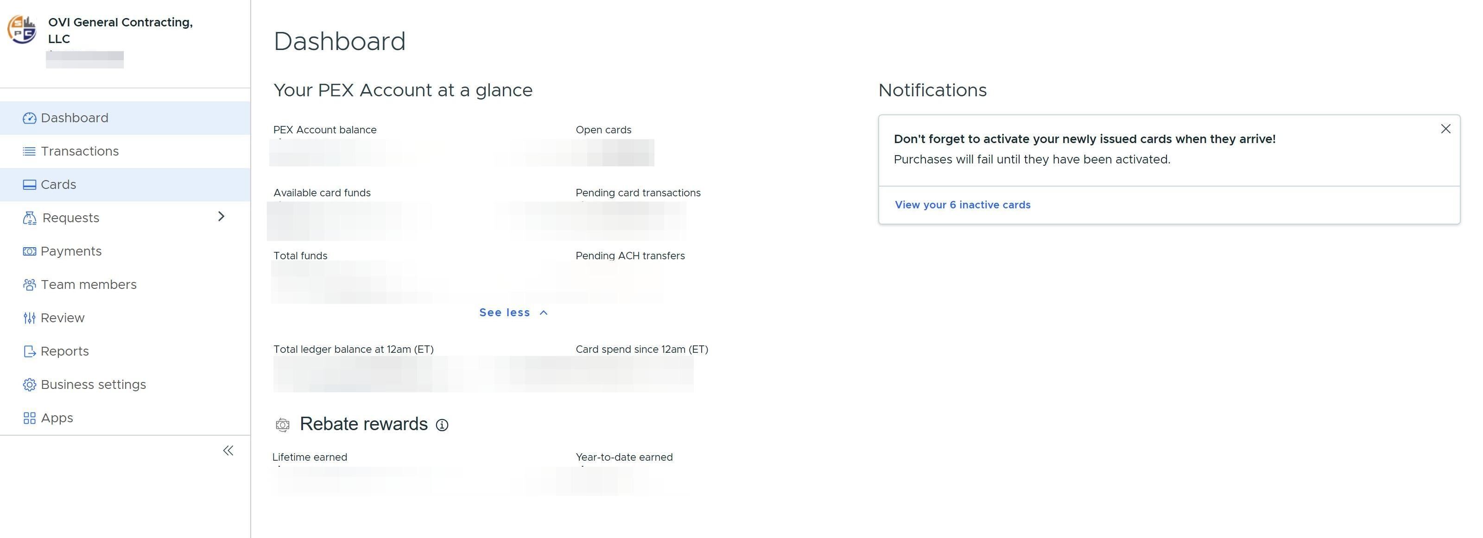Dismiss the card activation notification
The width and height of the screenshot is (1483, 538).
[1445, 129]
